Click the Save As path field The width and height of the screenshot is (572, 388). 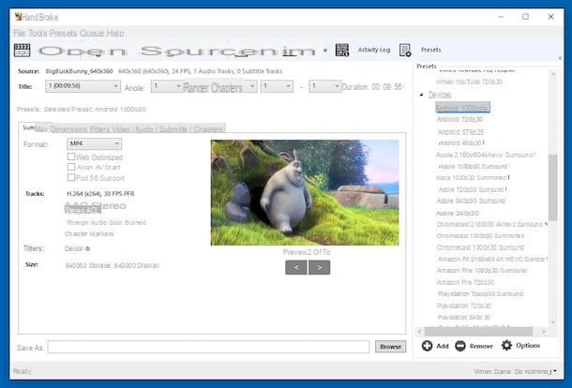coord(208,347)
